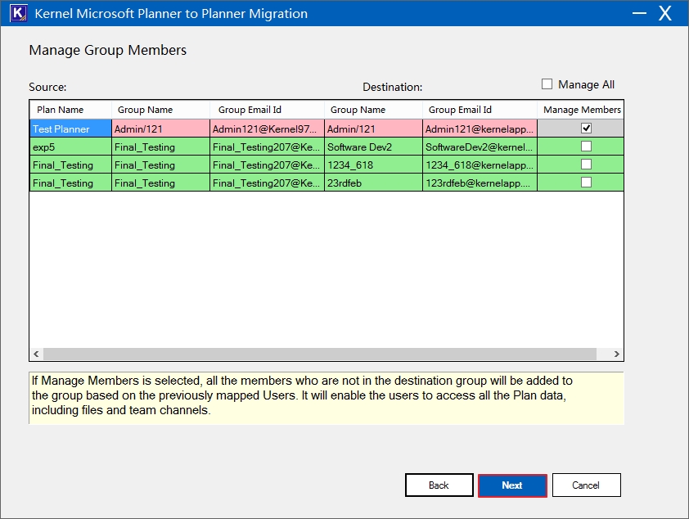Click the Manage Group Members heading

coord(108,50)
